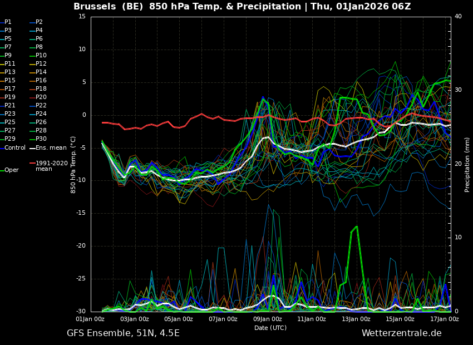Select the P12 legend label
Viewport: 473px width, 345px height.
41,63
